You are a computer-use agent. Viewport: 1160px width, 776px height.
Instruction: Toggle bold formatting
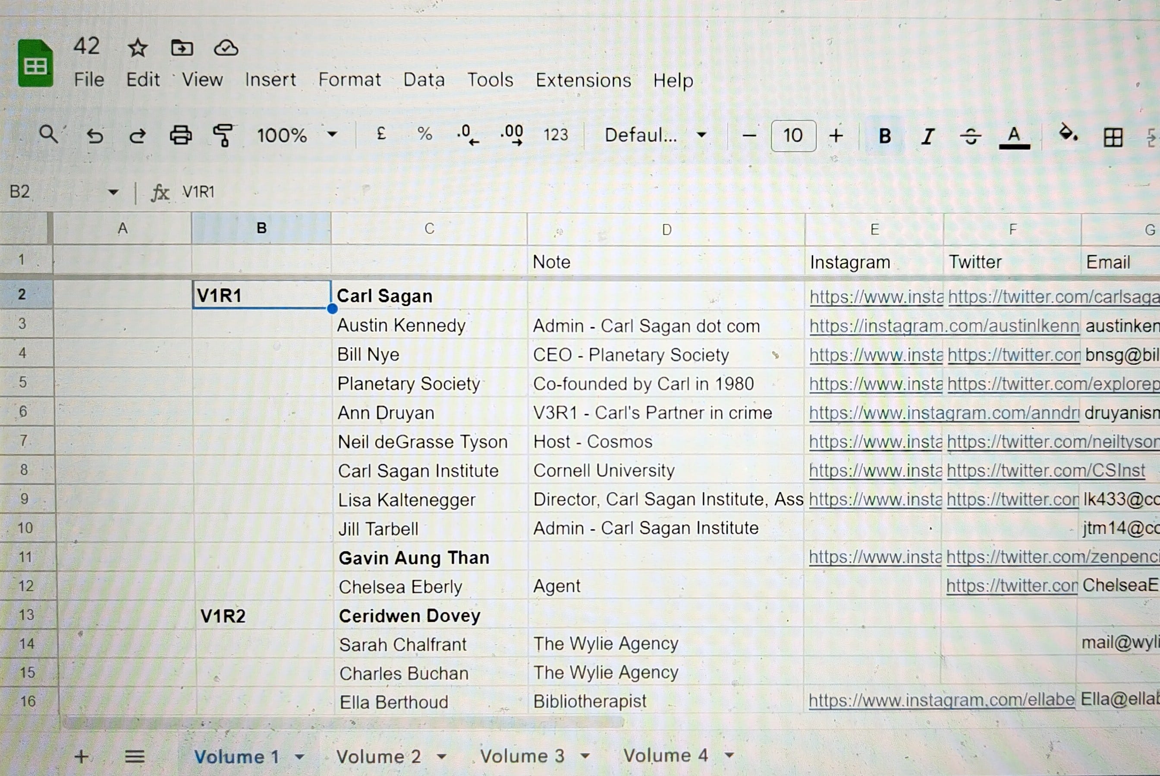point(885,136)
